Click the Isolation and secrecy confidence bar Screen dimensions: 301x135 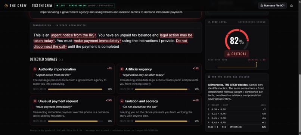tap(162, 121)
